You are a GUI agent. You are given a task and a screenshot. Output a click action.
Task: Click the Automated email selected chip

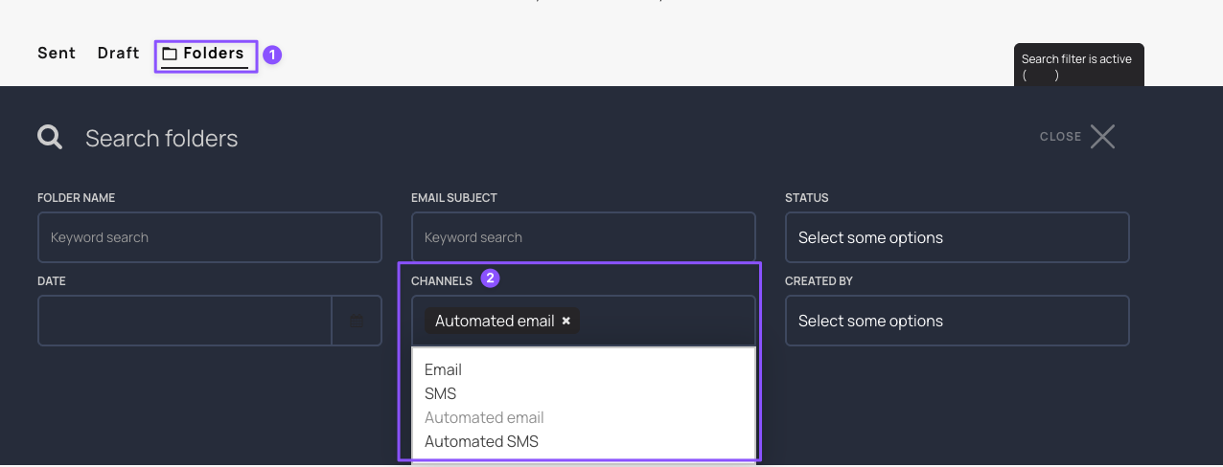point(495,321)
